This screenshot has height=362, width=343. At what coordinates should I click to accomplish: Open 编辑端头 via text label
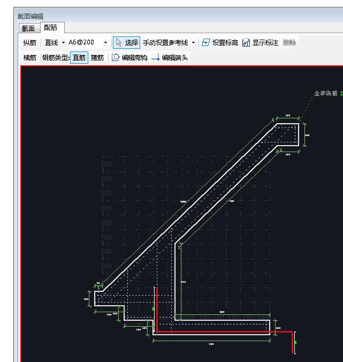[175, 57]
